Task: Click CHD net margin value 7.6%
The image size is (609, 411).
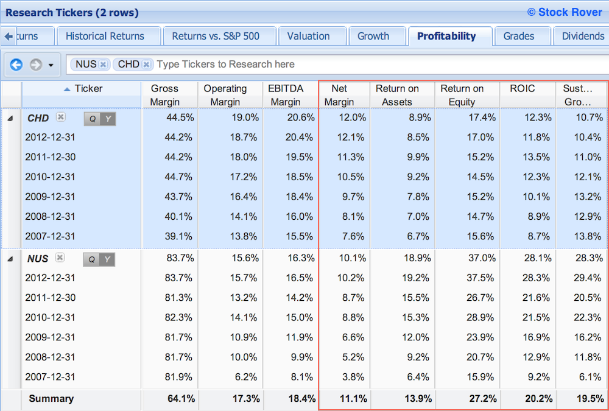Action: pos(353,236)
